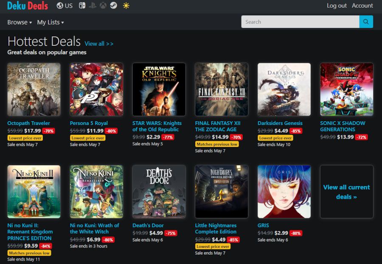The width and height of the screenshot is (382, 264).
Task: Open GRIS title link
Action: click(263, 225)
